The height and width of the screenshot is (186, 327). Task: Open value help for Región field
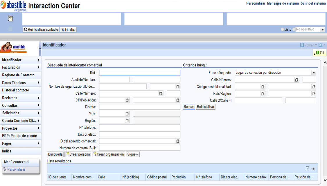127,121
